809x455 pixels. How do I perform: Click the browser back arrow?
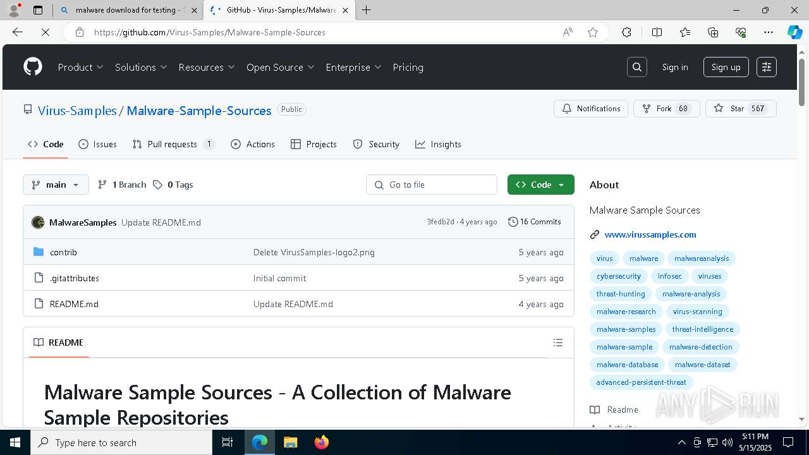coord(18,32)
